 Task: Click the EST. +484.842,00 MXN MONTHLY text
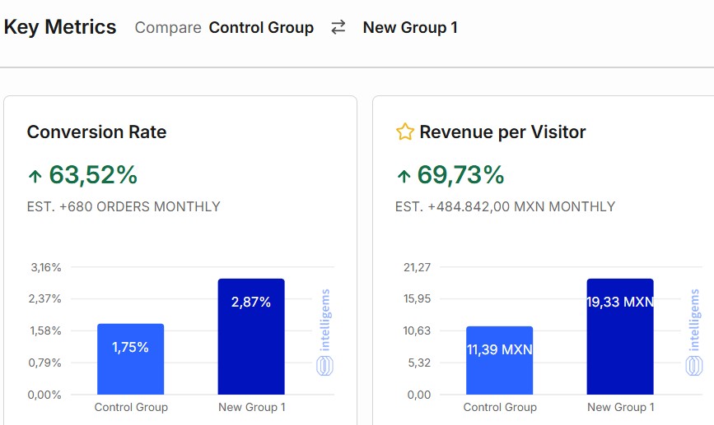click(x=505, y=207)
